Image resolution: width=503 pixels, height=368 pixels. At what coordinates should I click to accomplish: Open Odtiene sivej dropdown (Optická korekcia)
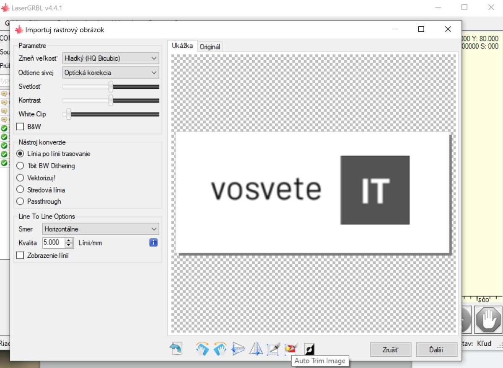(111, 72)
